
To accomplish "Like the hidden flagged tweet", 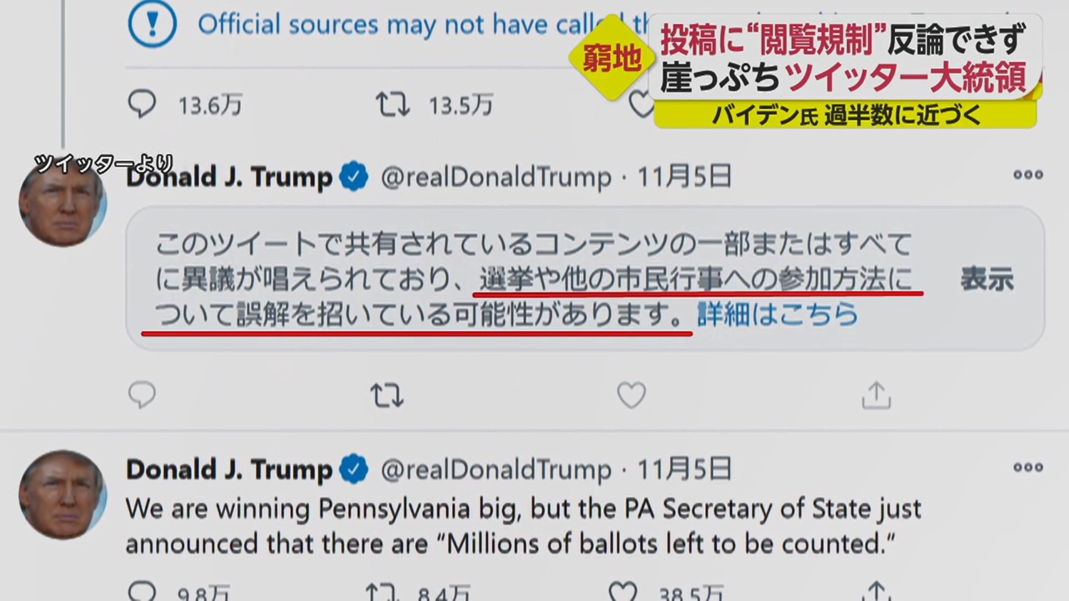I will pyautogui.click(x=631, y=395).
